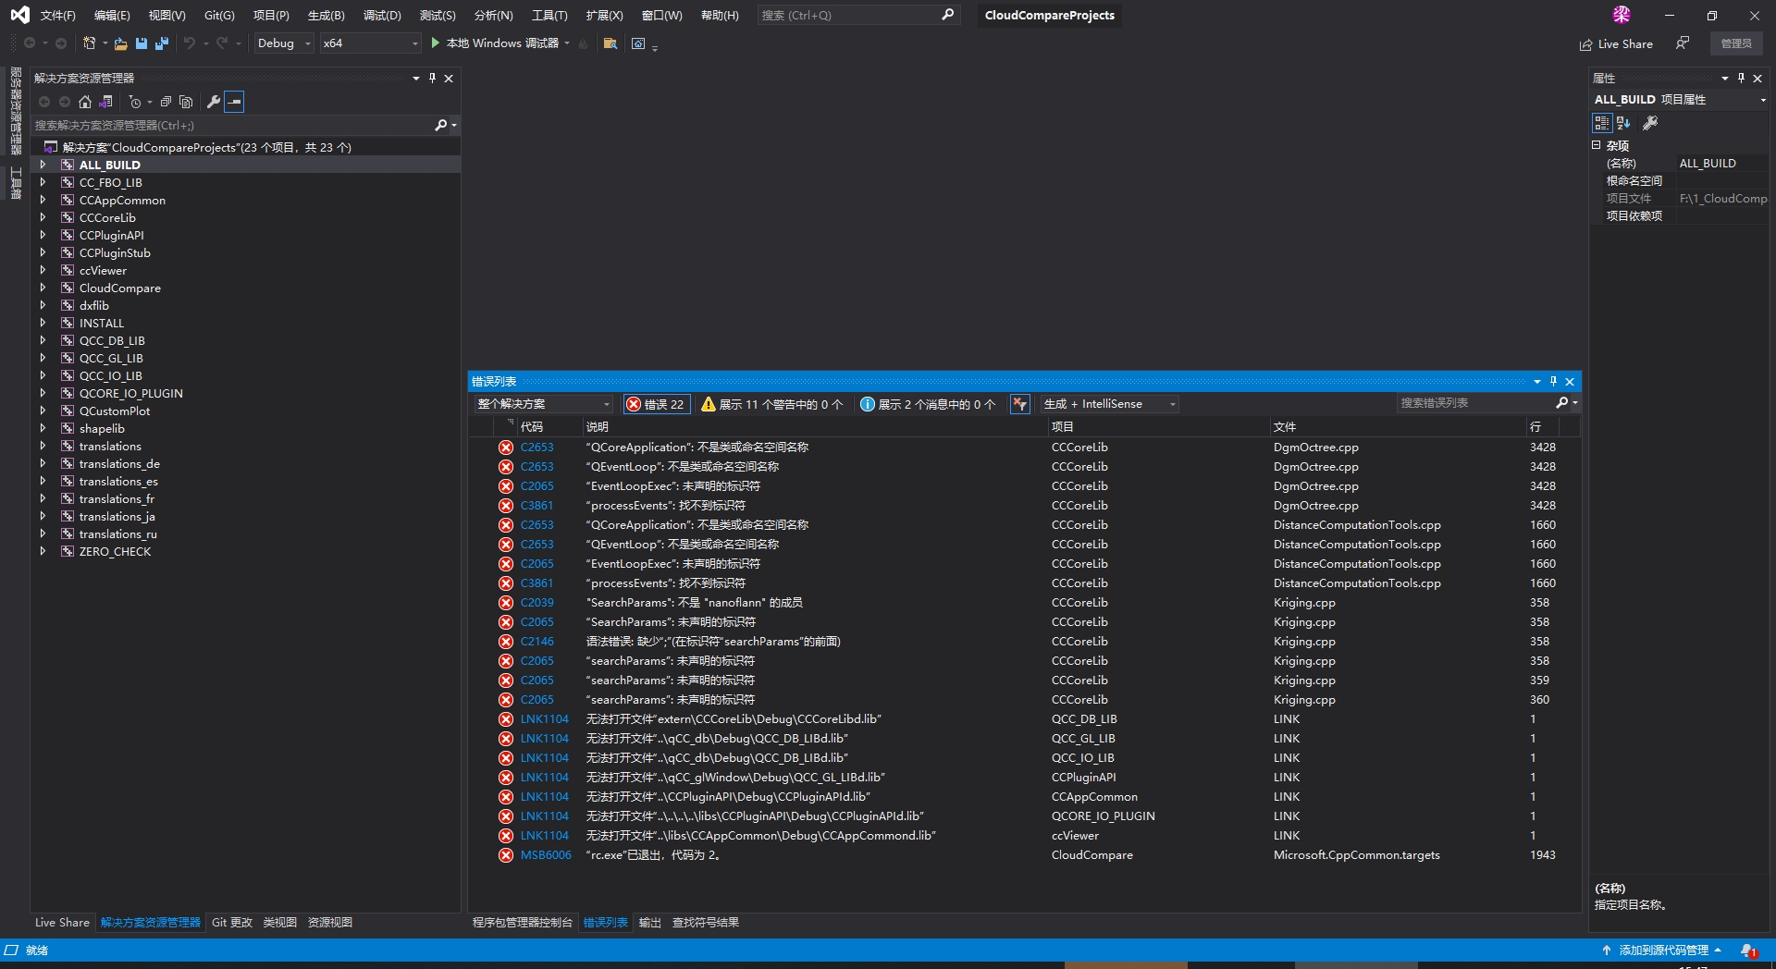The height and width of the screenshot is (969, 1776).
Task: Click the property pages wrench in Properties panel
Action: click(x=1650, y=123)
